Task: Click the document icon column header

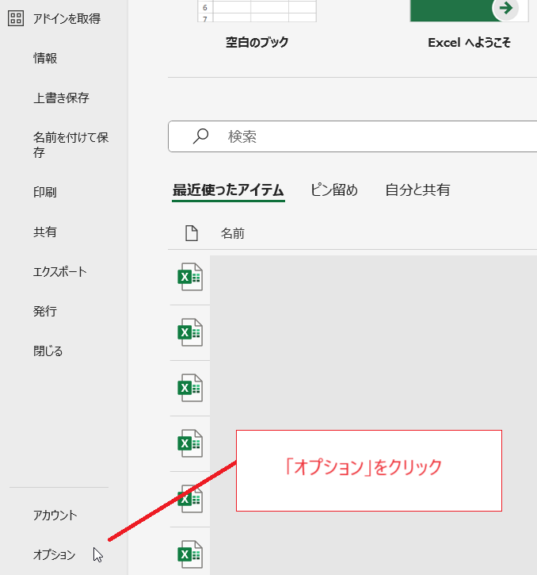Action: [x=191, y=233]
